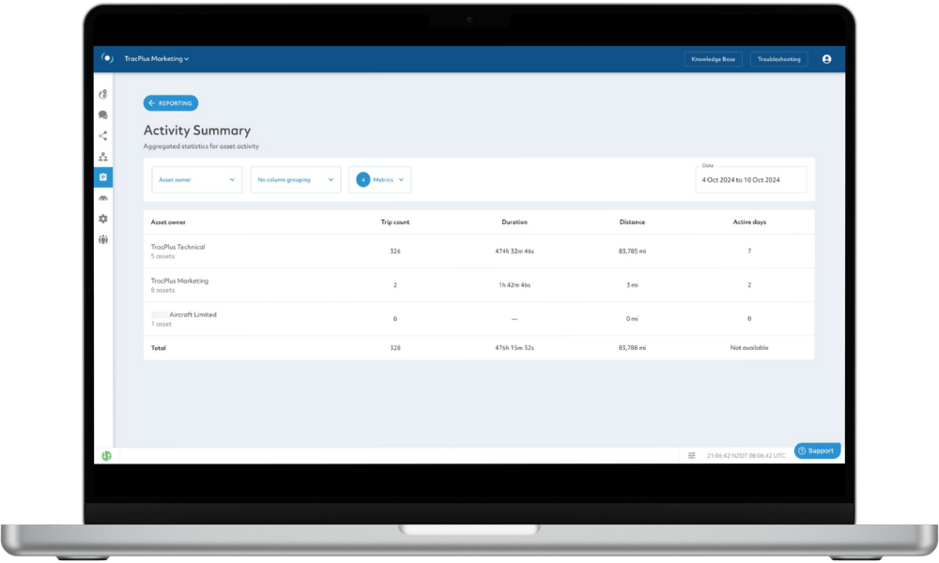
Task: Sort by the Distance column header
Action: tap(632, 222)
